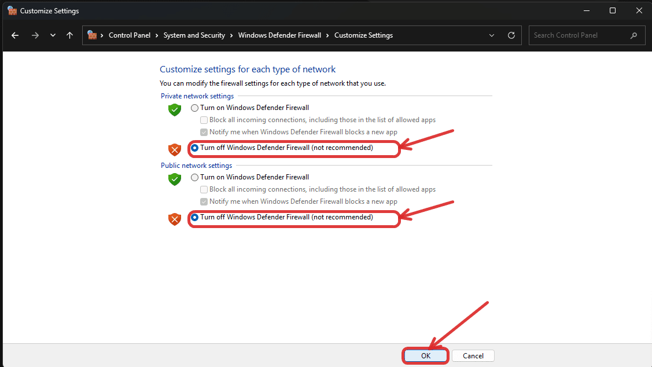
Task: Expand chevron after Windows Defender Firewall breadcrumb
Action: point(327,35)
